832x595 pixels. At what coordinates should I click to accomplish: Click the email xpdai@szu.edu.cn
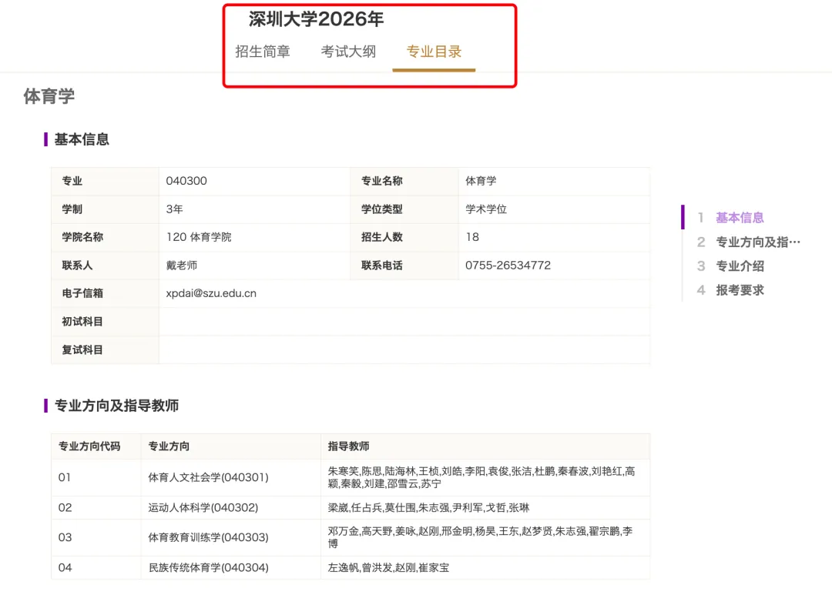pyautogui.click(x=210, y=293)
